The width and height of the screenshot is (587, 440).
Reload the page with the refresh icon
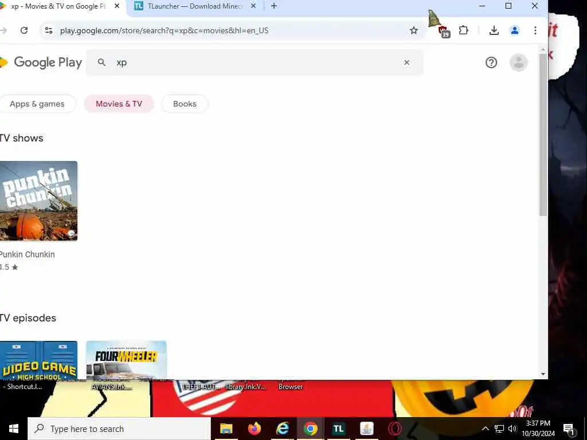[x=24, y=30]
